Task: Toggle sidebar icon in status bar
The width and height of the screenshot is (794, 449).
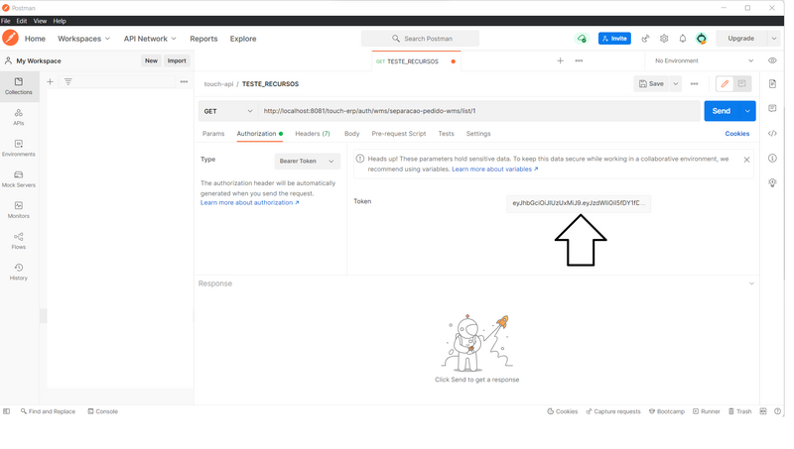Action: [6, 411]
